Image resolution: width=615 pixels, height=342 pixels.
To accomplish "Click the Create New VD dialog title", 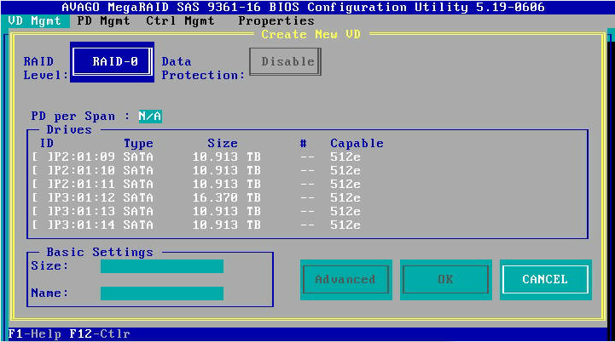I will pos(311,34).
